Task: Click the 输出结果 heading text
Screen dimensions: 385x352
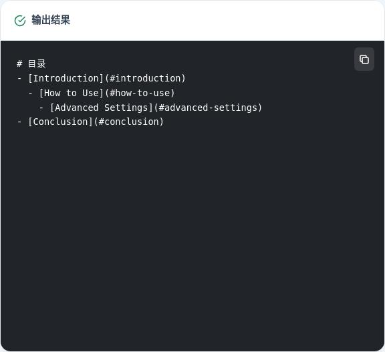Action: (51, 20)
